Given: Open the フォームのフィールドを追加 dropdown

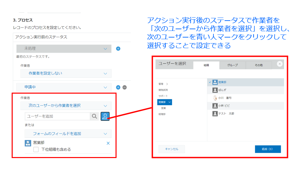Looking at the screenshot, I should [x=68, y=134].
